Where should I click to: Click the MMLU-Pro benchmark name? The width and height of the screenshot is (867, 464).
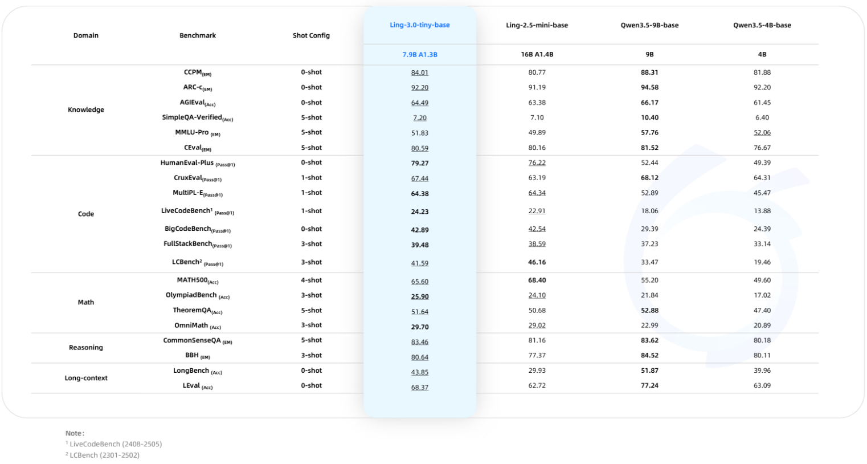tap(198, 132)
